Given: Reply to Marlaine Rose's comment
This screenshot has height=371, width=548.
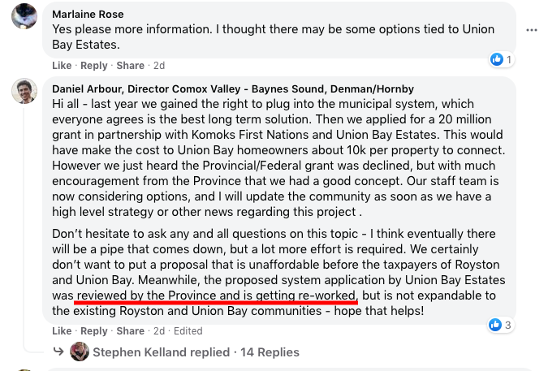Looking at the screenshot, I should point(94,66).
